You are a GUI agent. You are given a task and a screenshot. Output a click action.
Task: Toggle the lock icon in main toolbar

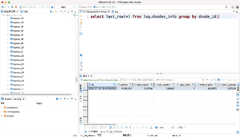coord(52,7)
